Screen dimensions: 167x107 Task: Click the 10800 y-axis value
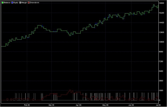(162, 42)
